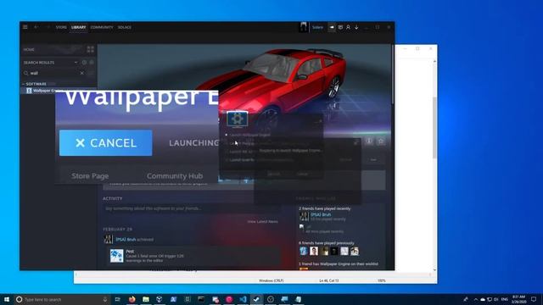Click the announcements megaphone icon in Steam header

pyautogui.click(x=332, y=27)
